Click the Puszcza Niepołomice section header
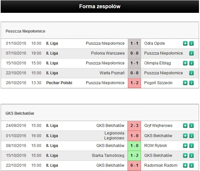Image resolution: width=200 pixels, height=171 pixels. pyautogui.click(x=25, y=31)
